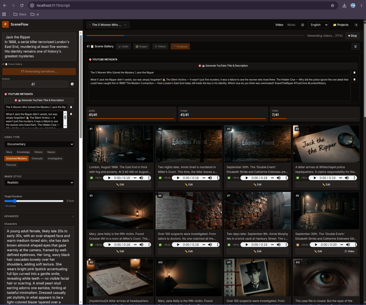Click the SceneFlow logo icon
This screenshot has width=366, height=305.
[5, 24]
